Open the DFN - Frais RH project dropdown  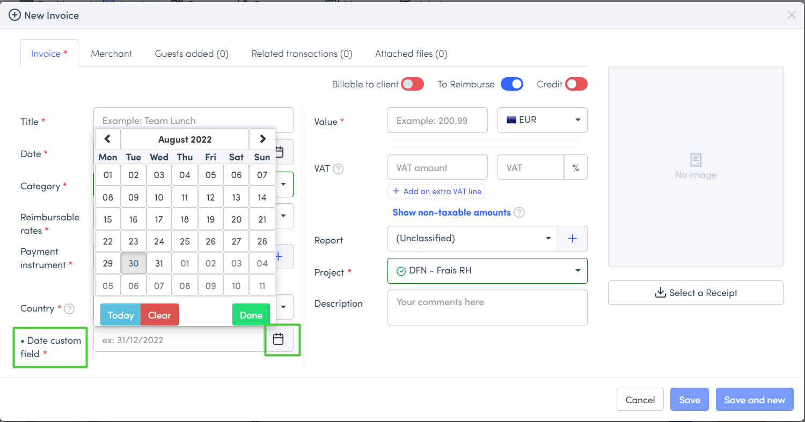487,271
